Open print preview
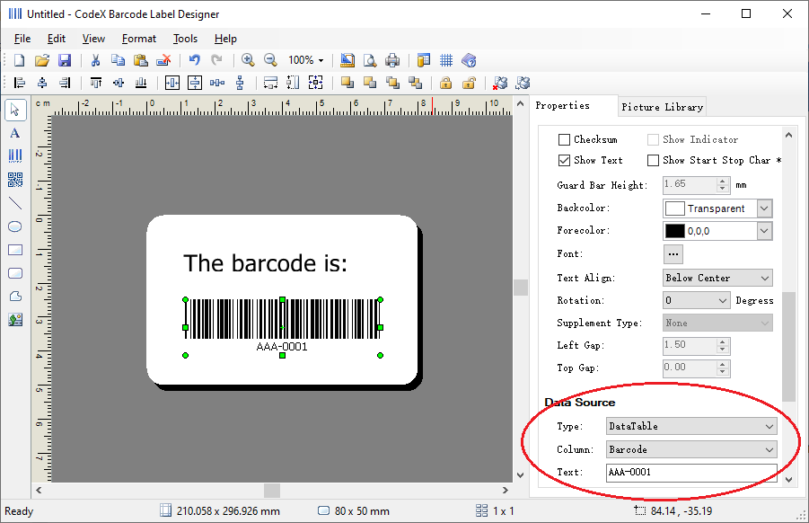Viewport: 809px width, 523px height. [370, 60]
